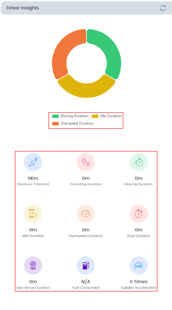Click the Idle Duration legend label
The width and height of the screenshot is (172, 310).
tap(111, 116)
